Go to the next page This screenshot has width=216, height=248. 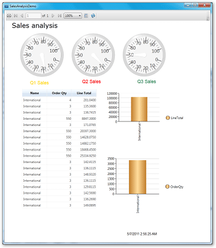(53, 16)
